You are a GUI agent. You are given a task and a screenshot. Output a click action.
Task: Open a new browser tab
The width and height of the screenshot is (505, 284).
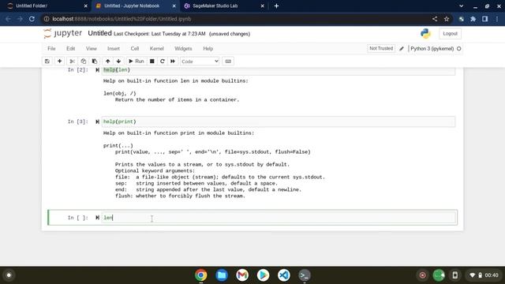pyautogui.click(x=276, y=6)
